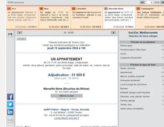Click the Adjudication : 51 000 € text
Screen dimensions: 164x127
[x=66, y=75]
